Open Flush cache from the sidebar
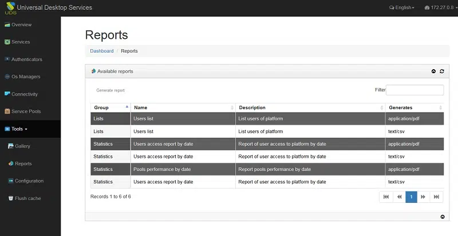Image resolution: width=458 pixels, height=236 pixels. [x=24, y=198]
